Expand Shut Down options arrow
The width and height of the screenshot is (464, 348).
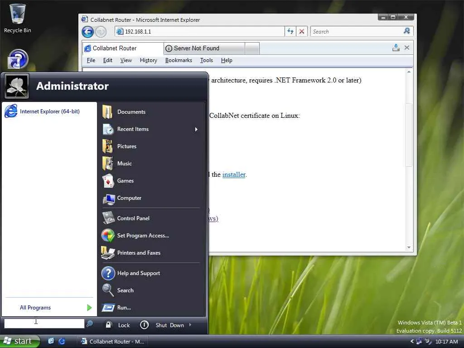point(190,325)
